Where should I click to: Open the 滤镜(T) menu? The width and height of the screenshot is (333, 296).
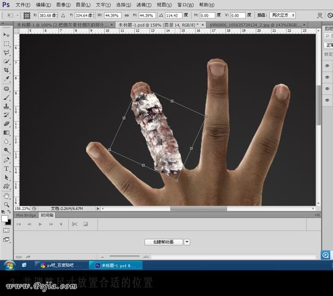(x=144, y=5)
